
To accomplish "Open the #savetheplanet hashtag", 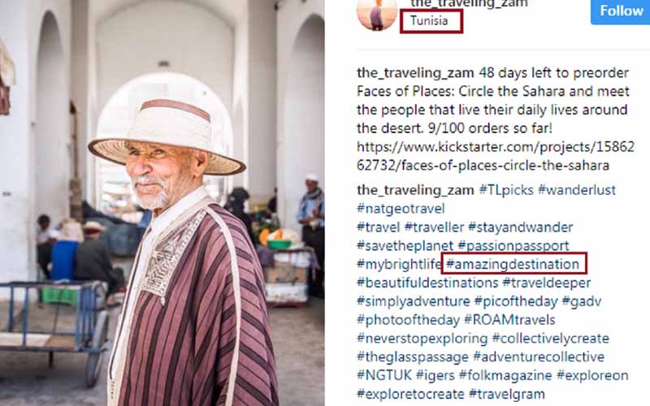I will coord(405,246).
